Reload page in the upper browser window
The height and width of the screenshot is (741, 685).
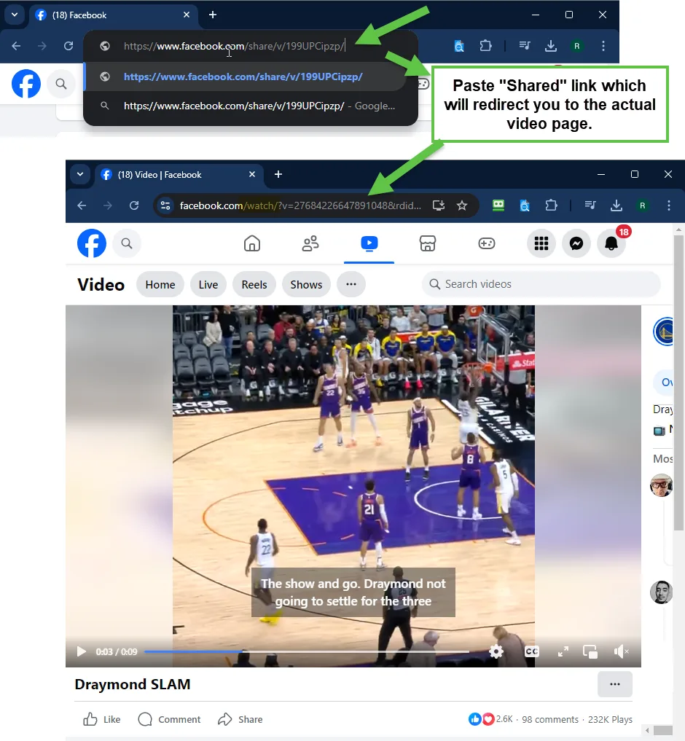pos(68,46)
